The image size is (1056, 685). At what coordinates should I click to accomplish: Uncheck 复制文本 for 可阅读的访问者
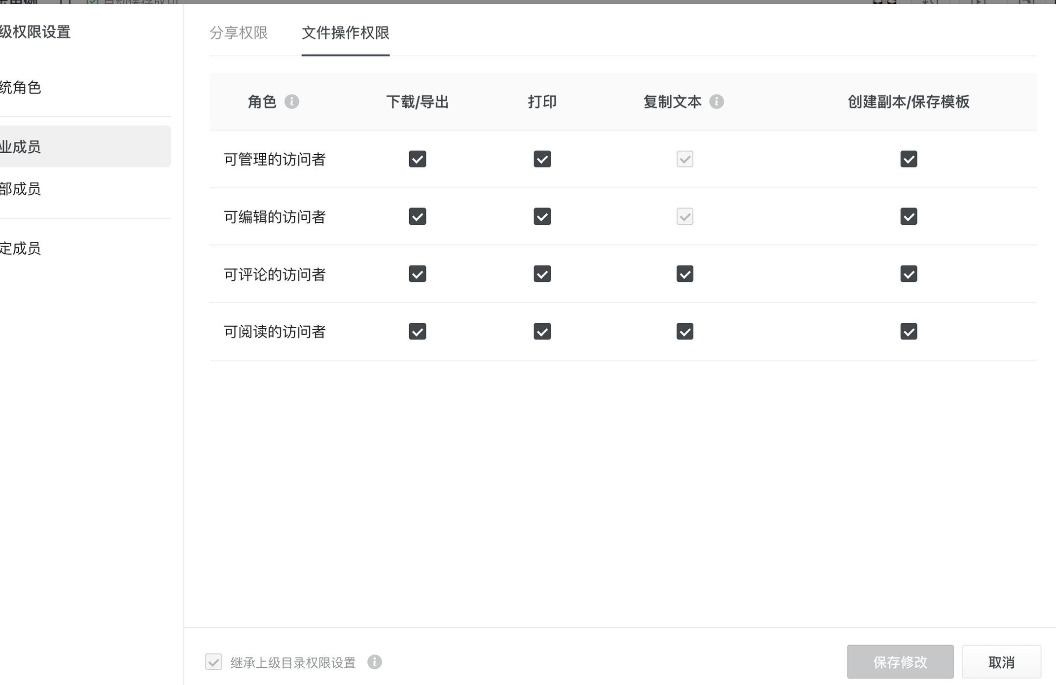685,332
